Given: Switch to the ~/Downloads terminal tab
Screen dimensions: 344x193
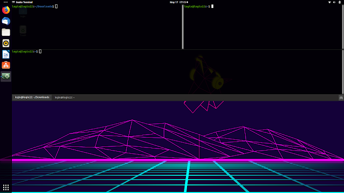Looking at the screenshot, I should [32, 98].
